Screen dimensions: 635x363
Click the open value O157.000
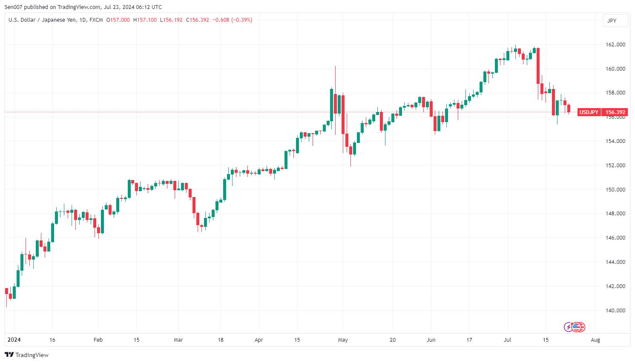click(x=118, y=20)
